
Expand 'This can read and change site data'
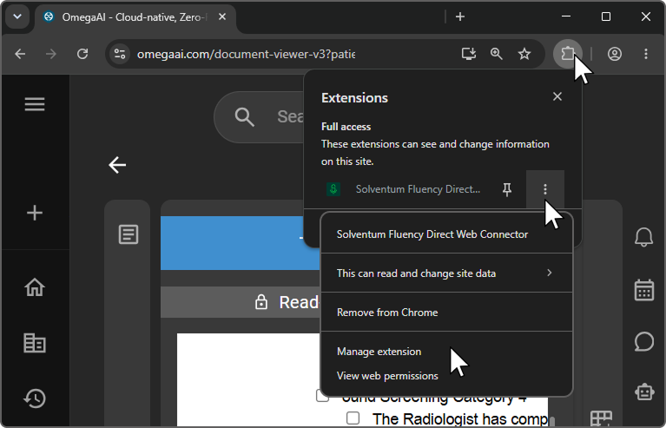tap(446, 273)
